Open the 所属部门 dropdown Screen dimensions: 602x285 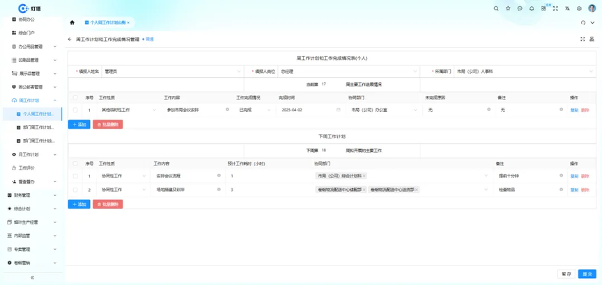pyautogui.click(x=524, y=71)
